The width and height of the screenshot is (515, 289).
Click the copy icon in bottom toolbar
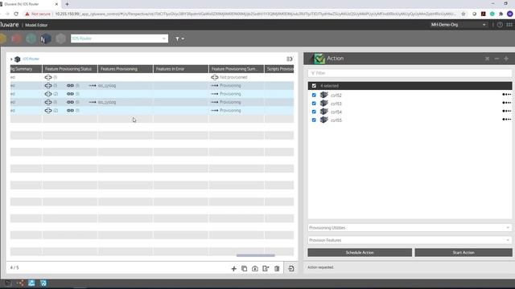coord(245,268)
